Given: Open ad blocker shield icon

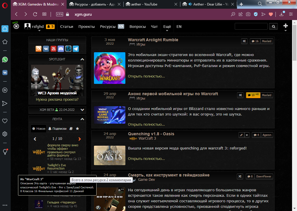Looking at the screenshot, I should 256,14.
